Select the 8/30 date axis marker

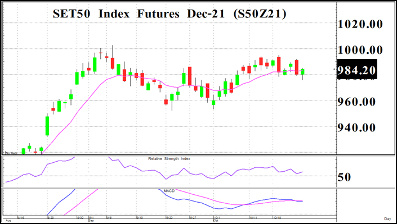click(81, 217)
